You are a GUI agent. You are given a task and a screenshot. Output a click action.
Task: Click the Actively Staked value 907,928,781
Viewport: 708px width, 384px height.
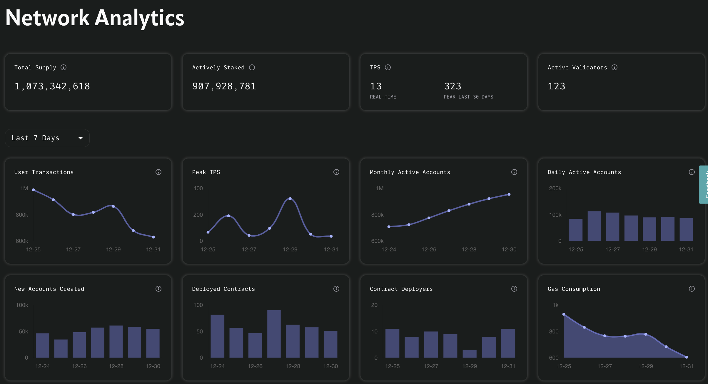coord(224,86)
